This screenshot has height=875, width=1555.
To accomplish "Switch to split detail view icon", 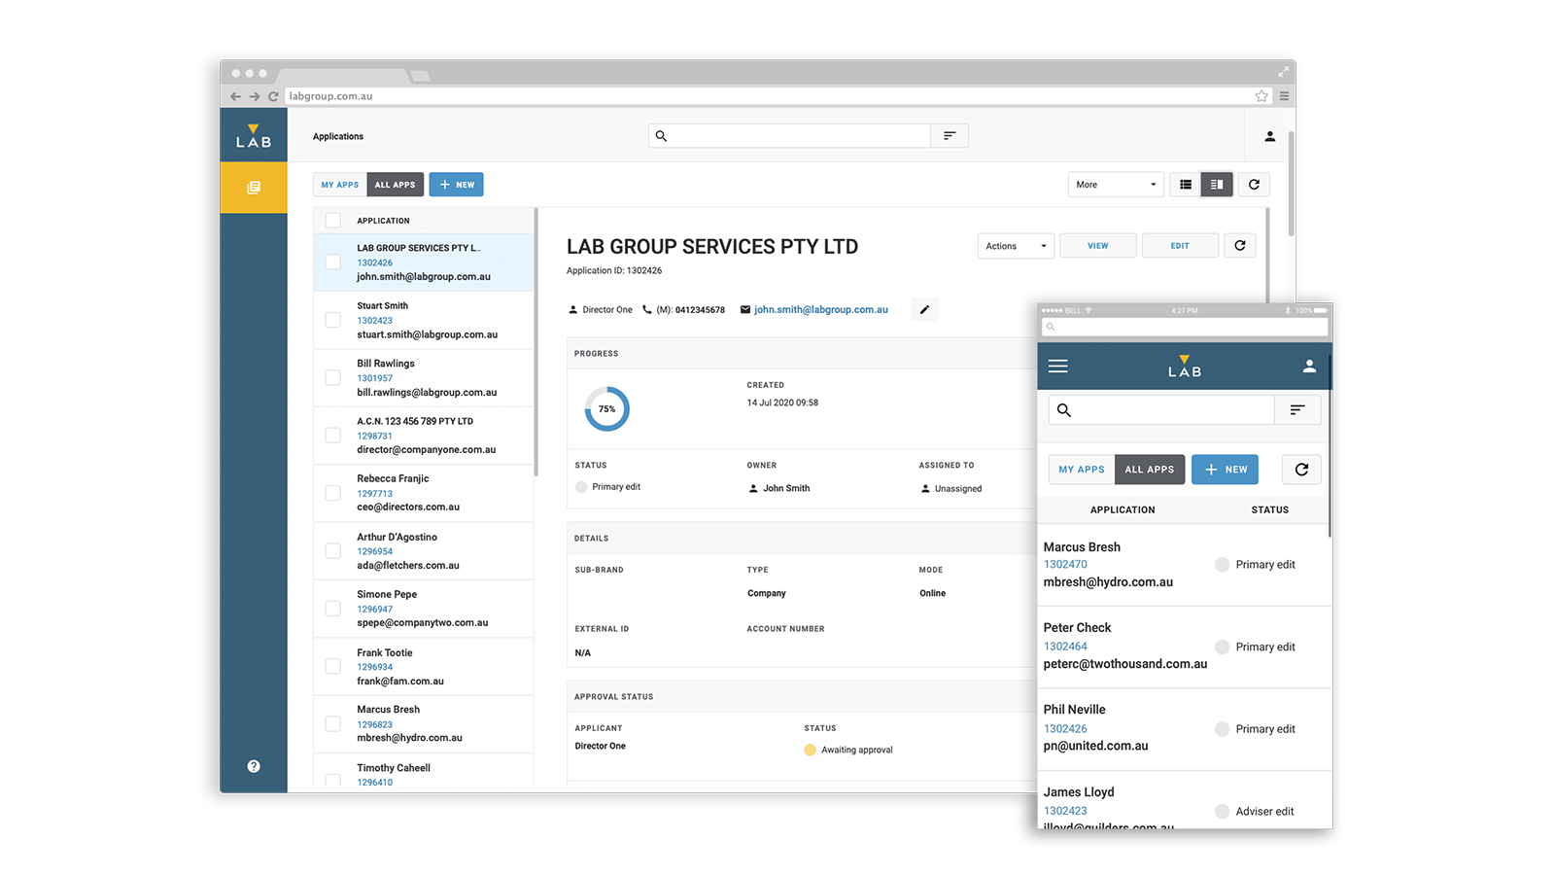I will [1217, 185].
